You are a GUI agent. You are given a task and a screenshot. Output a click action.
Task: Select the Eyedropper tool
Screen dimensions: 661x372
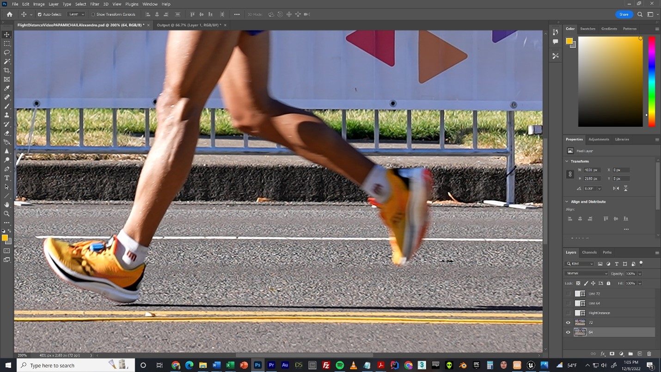pyautogui.click(x=7, y=88)
